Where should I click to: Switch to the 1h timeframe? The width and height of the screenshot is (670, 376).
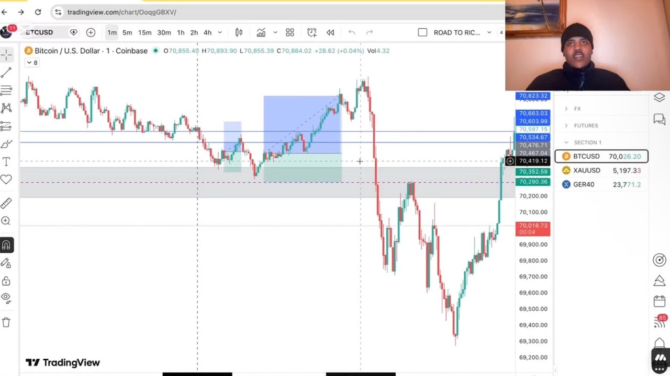click(181, 32)
